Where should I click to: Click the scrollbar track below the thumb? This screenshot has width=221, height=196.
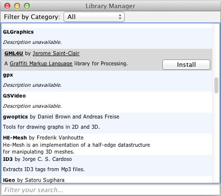click(216, 138)
